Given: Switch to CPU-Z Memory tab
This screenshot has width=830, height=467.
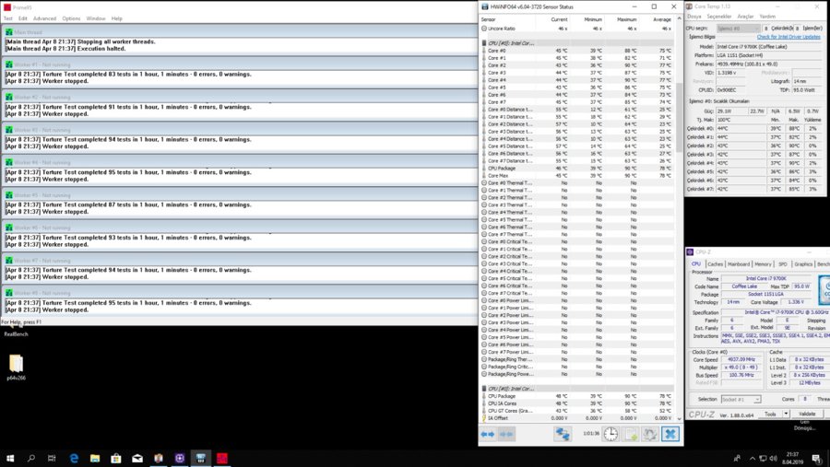Looking at the screenshot, I should tap(763, 264).
